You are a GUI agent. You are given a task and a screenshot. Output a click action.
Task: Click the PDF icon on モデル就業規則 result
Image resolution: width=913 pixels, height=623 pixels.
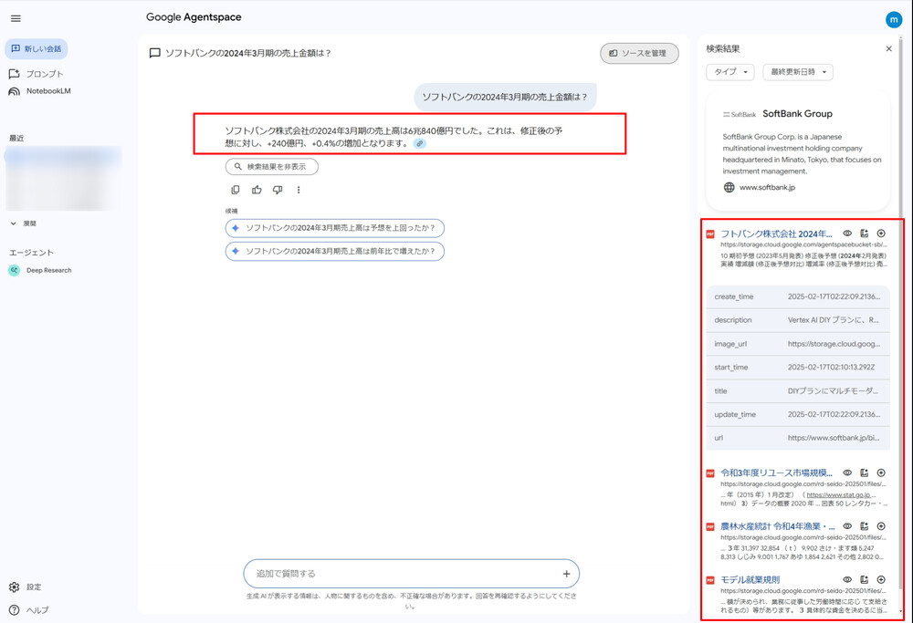tap(710, 578)
